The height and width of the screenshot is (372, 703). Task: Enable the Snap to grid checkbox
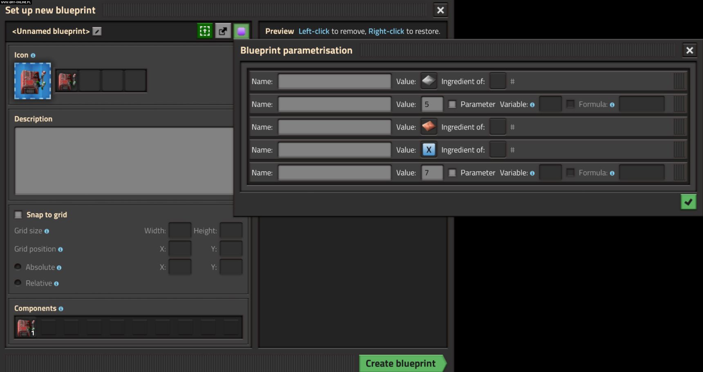click(18, 215)
